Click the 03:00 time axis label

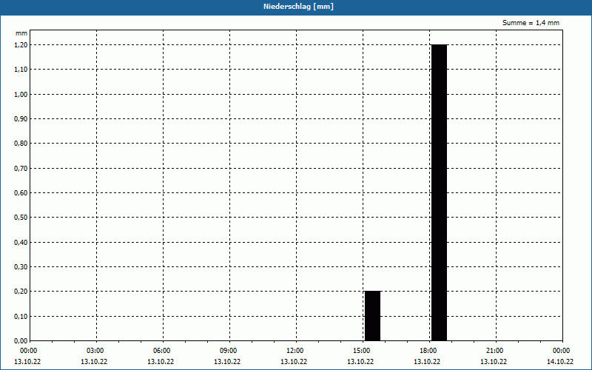click(x=95, y=351)
